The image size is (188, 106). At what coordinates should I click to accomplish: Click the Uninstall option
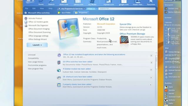pyautogui.click(x=32, y=55)
